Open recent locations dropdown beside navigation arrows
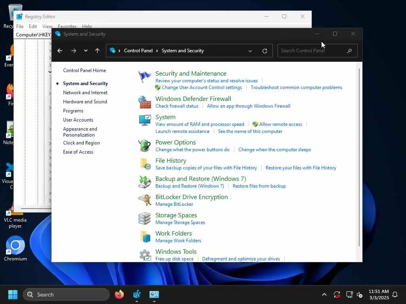This screenshot has height=304, width=406. [86, 51]
